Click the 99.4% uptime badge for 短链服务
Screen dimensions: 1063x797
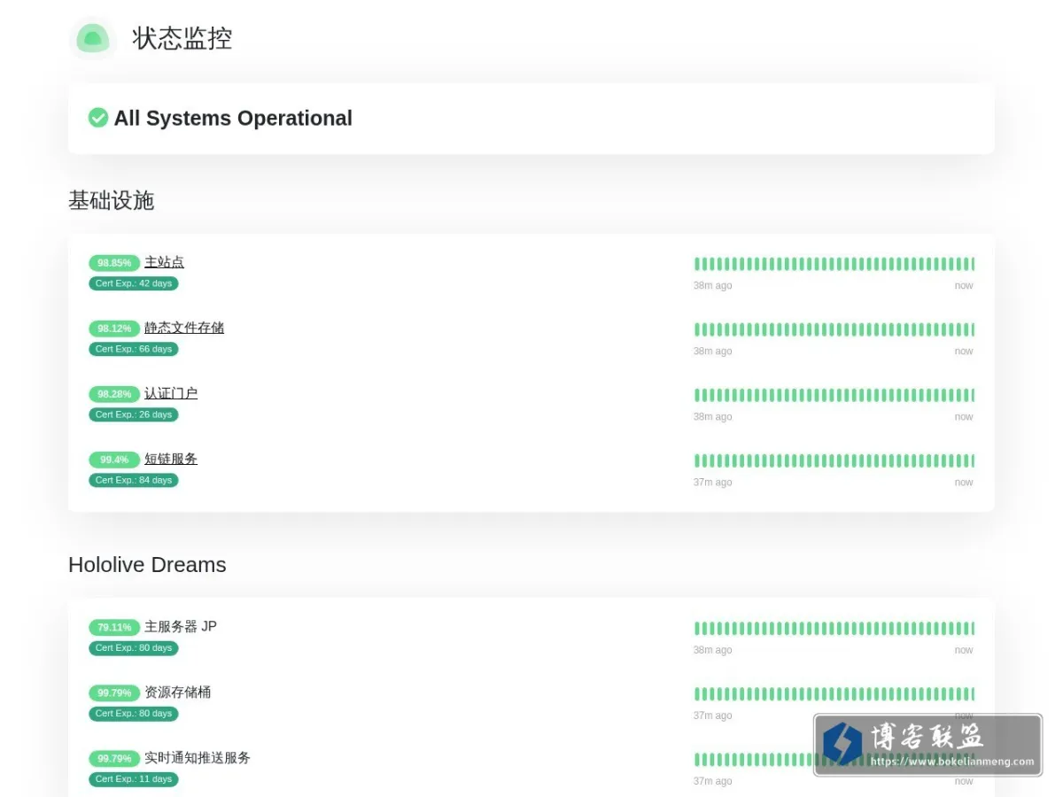[114, 460]
